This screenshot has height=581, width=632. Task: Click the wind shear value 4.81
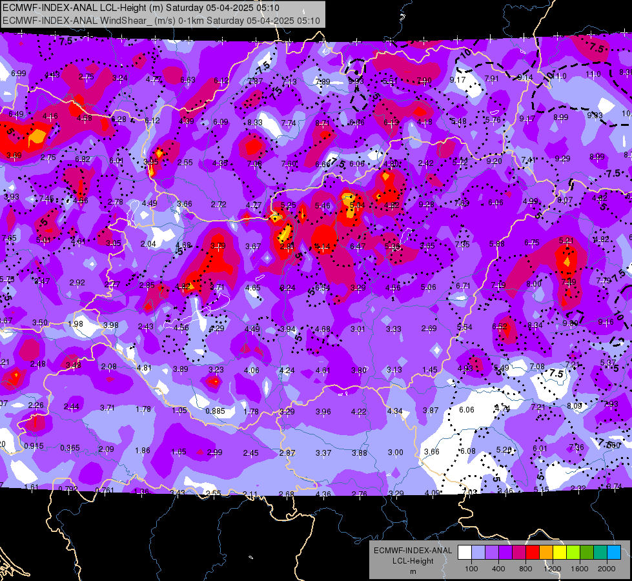[x=144, y=368]
